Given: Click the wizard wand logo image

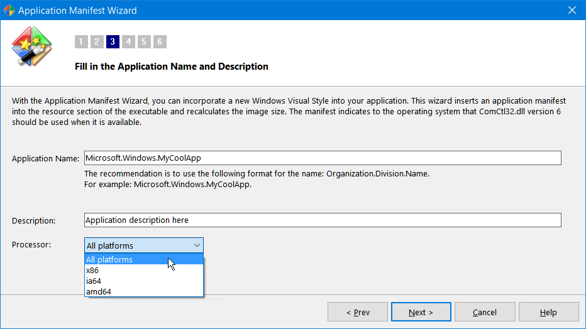Looking at the screenshot, I should pyautogui.click(x=32, y=46).
